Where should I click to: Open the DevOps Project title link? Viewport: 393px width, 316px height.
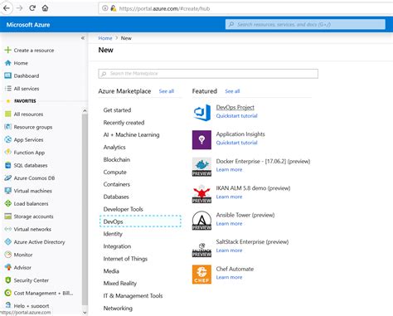235,107
